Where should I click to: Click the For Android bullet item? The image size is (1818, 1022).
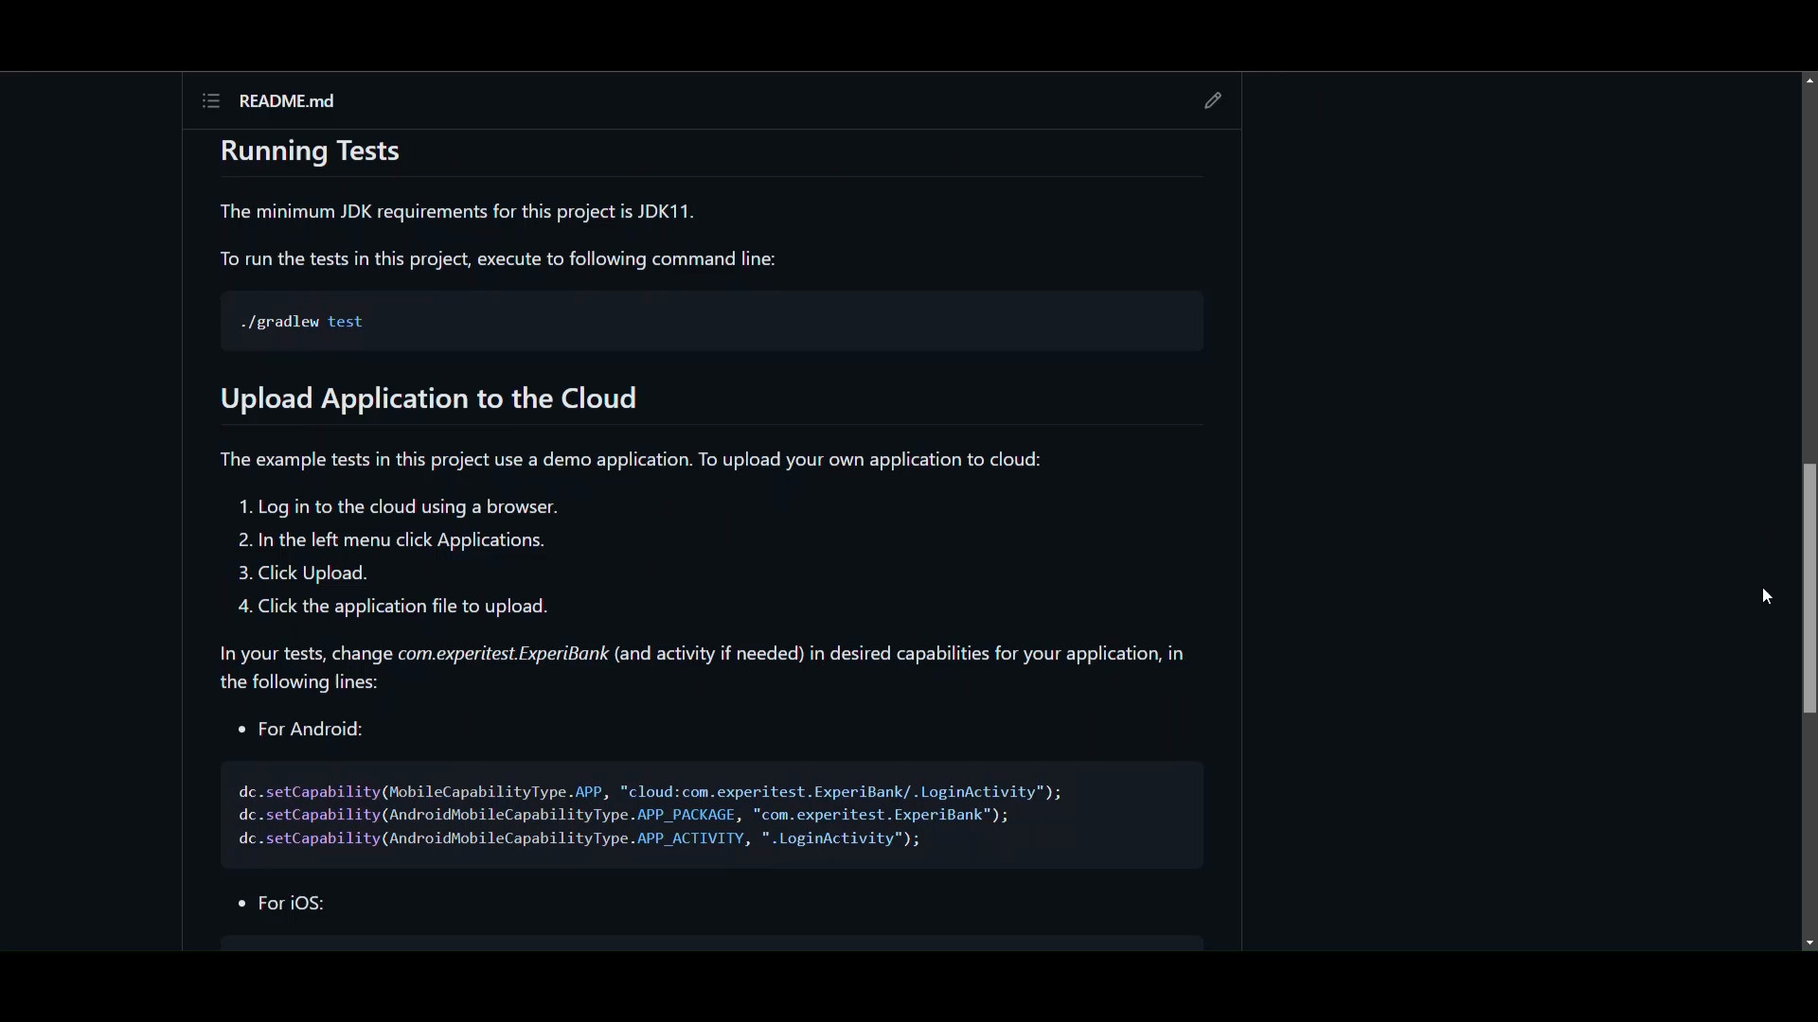pyautogui.click(x=310, y=730)
